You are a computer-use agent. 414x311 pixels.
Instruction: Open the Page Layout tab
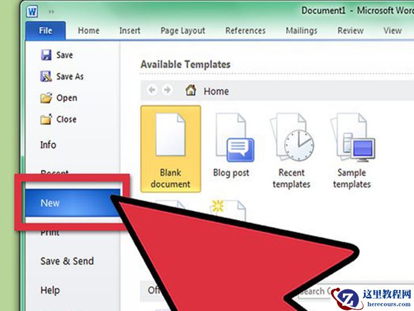tap(183, 31)
